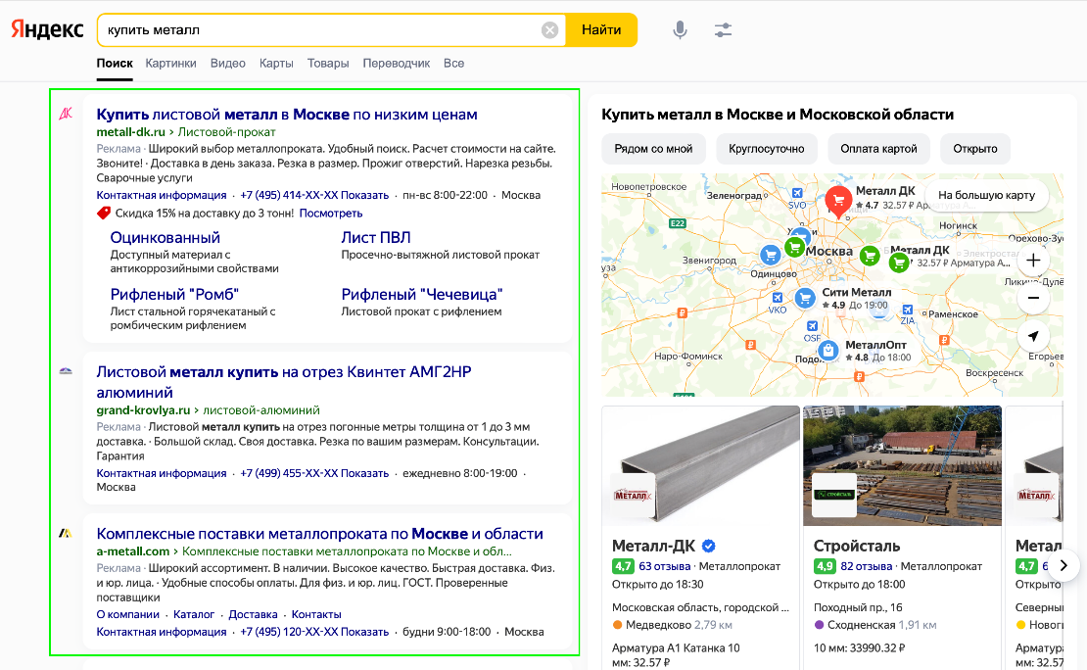The image size is (1087, 670).
Task: Open the search settings sliders icon
Action: pos(724,29)
